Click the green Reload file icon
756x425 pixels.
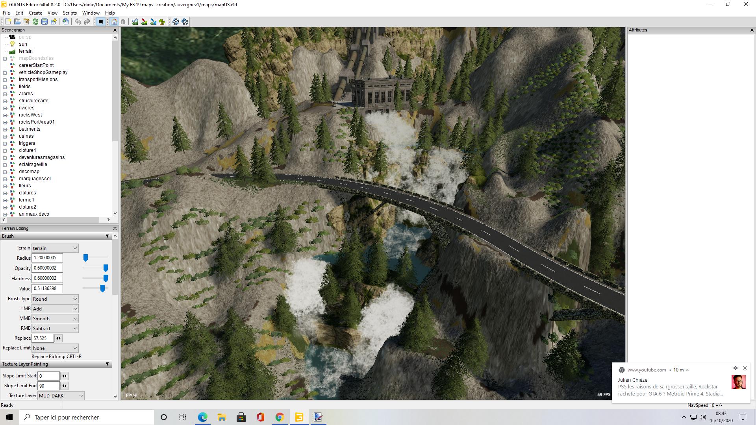point(35,22)
